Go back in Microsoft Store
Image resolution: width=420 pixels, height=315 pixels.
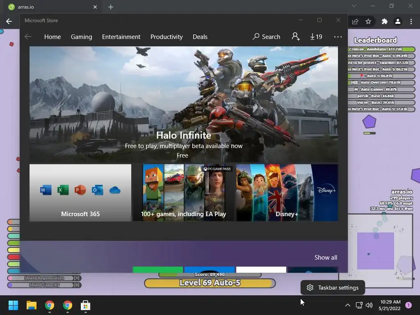(28, 37)
